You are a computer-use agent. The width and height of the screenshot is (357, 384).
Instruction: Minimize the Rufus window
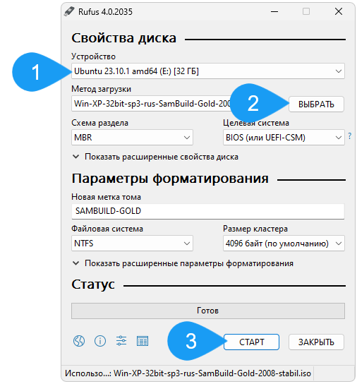274,11
